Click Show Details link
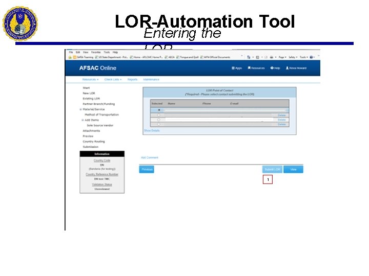This screenshot has width=369, height=276. 152,130
